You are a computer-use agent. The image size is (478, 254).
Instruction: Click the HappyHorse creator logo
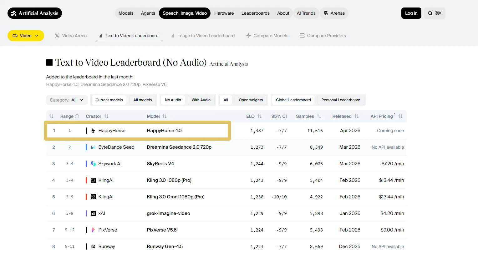93,131
